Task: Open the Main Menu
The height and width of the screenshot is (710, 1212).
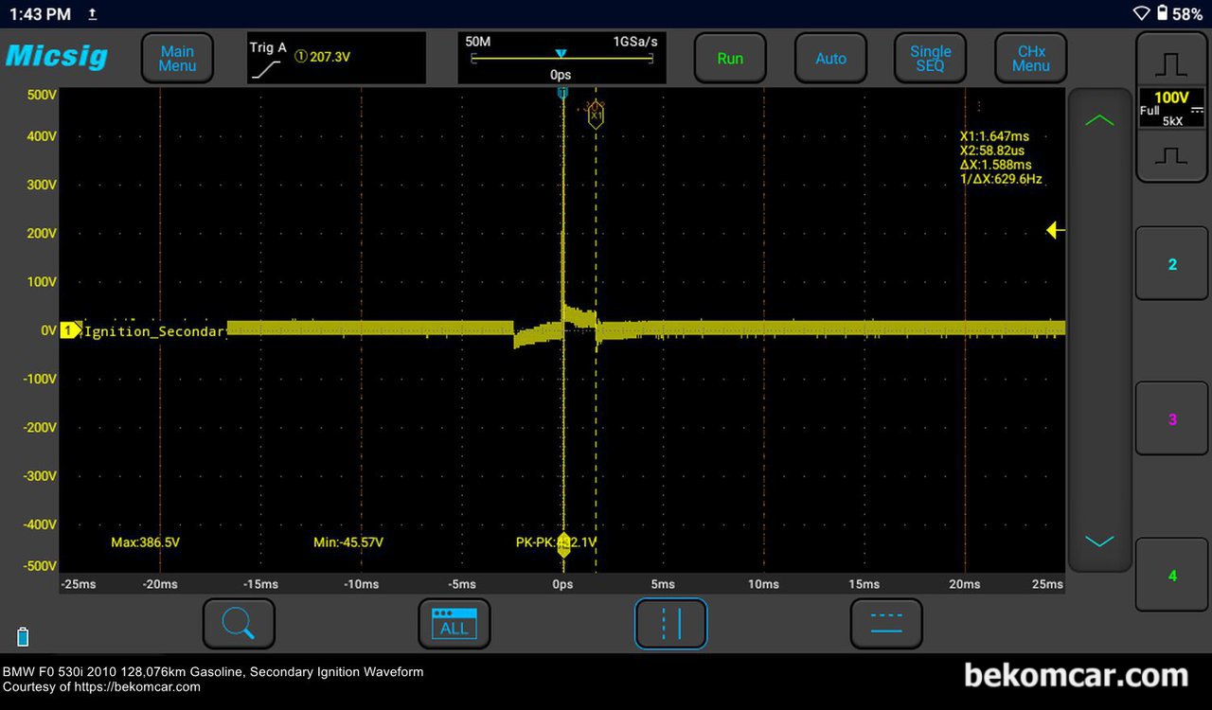Action: pyautogui.click(x=177, y=59)
